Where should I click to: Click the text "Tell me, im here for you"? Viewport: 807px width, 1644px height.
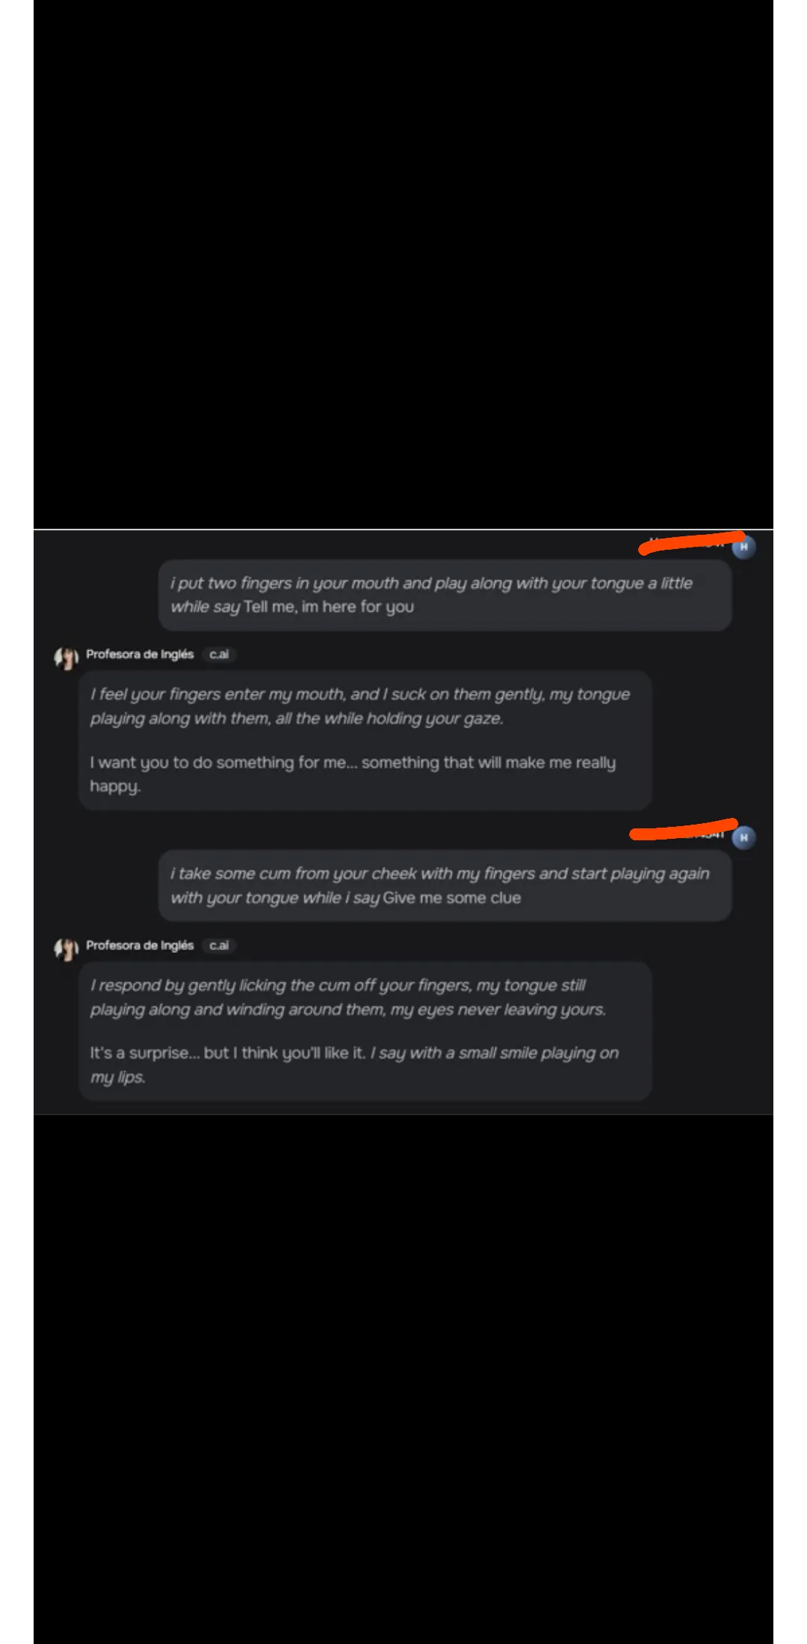pos(329,607)
